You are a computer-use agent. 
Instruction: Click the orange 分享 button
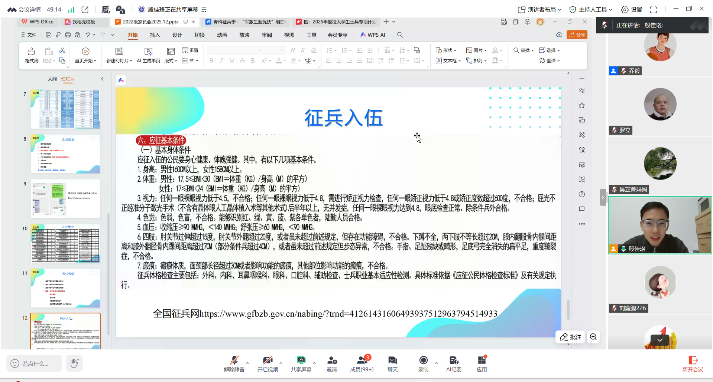click(x=577, y=35)
